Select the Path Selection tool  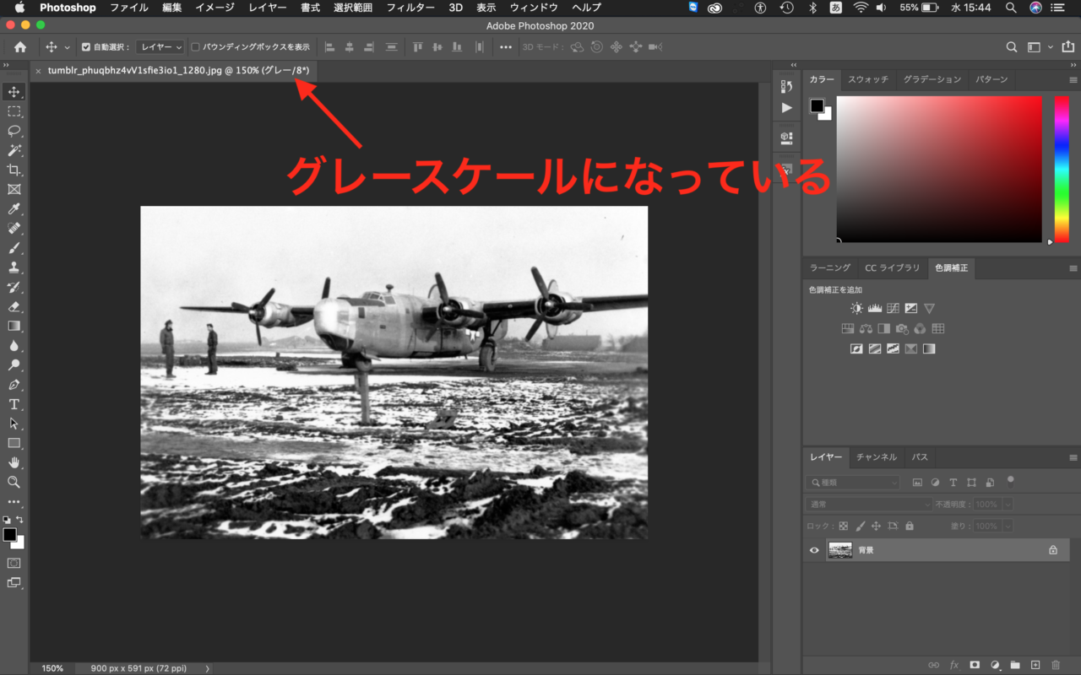[14, 424]
